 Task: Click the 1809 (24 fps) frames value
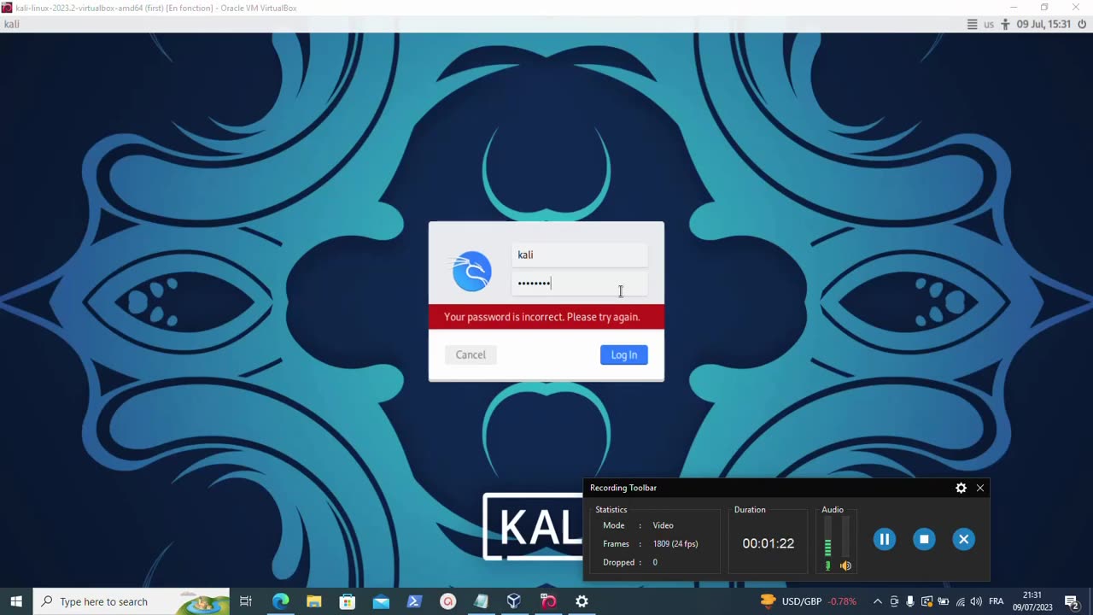coord(675,544)
